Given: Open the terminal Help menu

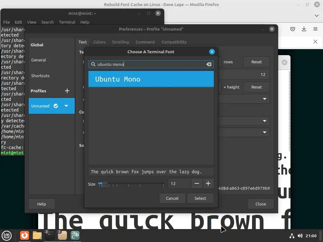Looking at the screenshot, I should click(85, 22).
